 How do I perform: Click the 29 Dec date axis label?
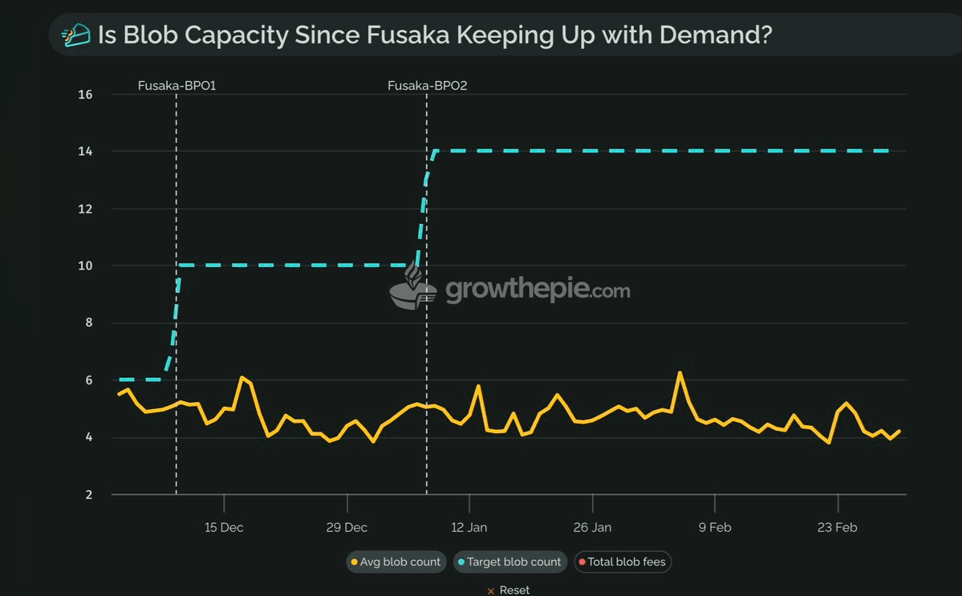point(347,527)
